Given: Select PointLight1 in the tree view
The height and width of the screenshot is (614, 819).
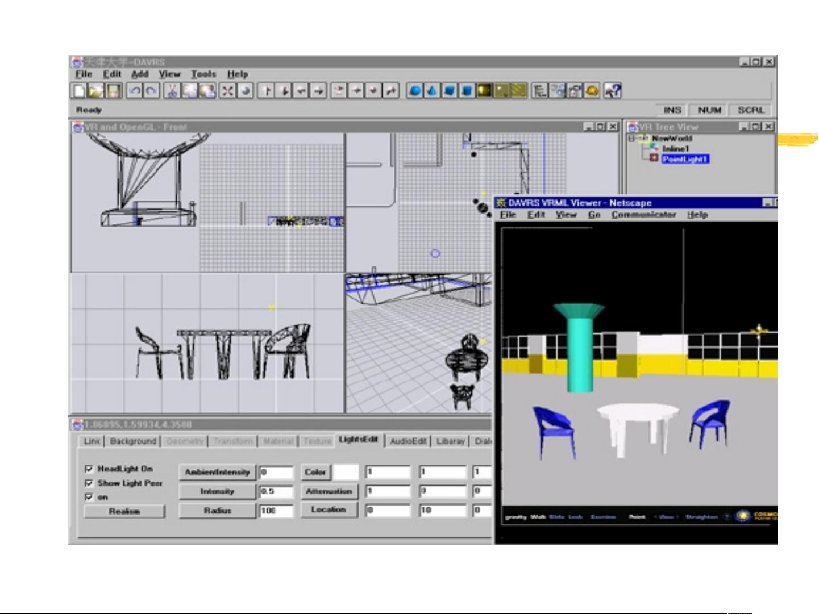Looking at the screenshot, I should point(685,159).
